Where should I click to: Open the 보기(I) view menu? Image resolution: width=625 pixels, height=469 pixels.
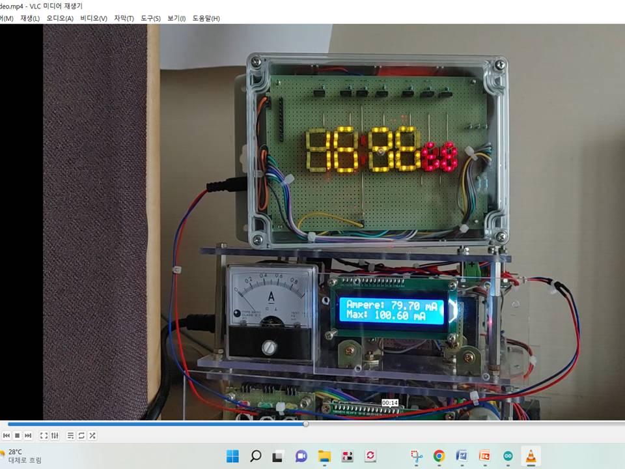176,18
